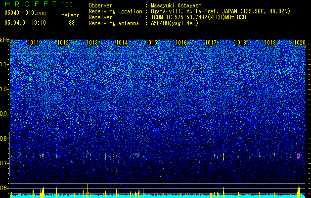311x198 pixels.
Task: Select the filename 0504011010.png
Action: coord(25,13)
